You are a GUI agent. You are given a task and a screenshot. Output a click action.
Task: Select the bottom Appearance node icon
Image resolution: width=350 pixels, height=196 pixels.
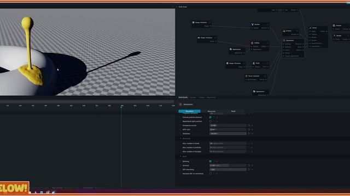click(x=254, y=91)
